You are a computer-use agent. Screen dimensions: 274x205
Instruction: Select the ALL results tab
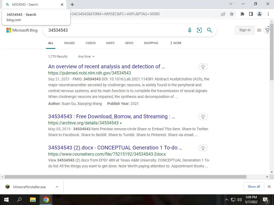coord(51,43)
